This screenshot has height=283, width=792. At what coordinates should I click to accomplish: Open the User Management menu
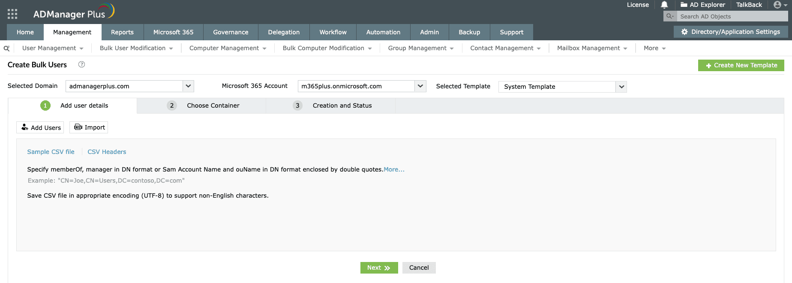coord(53,48)
